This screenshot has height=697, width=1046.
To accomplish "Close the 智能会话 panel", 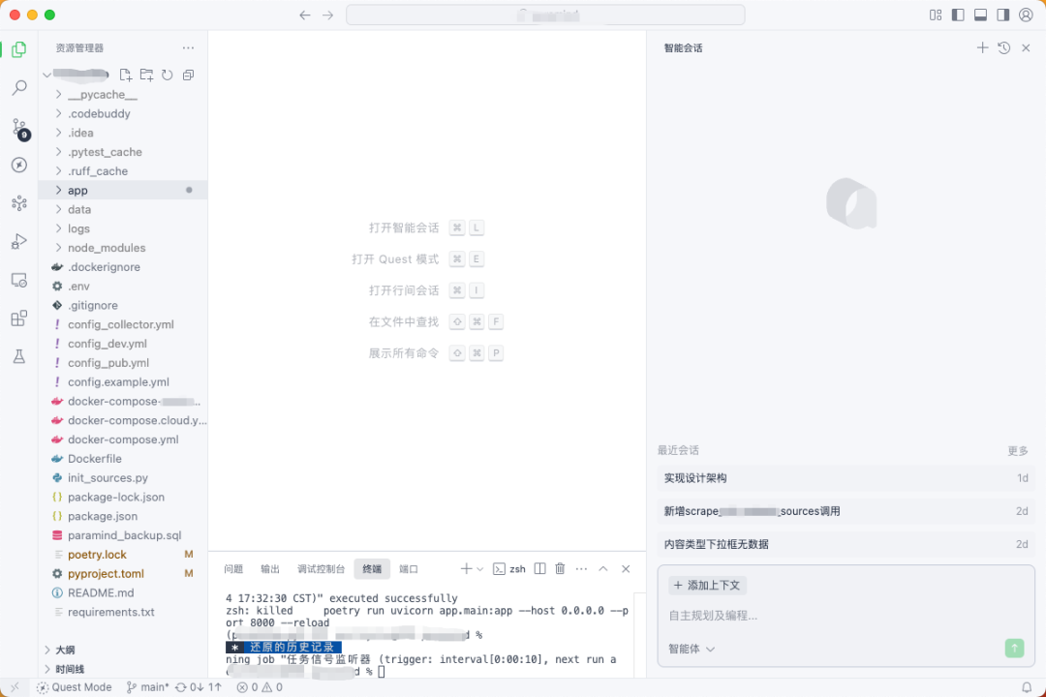I will click(x=1026, y=47).
